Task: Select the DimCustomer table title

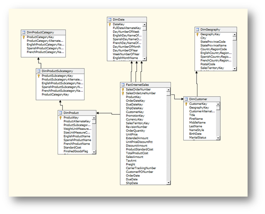Action: coord(198,99)
